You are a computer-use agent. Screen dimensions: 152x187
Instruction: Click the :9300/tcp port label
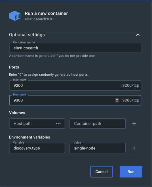130,100
